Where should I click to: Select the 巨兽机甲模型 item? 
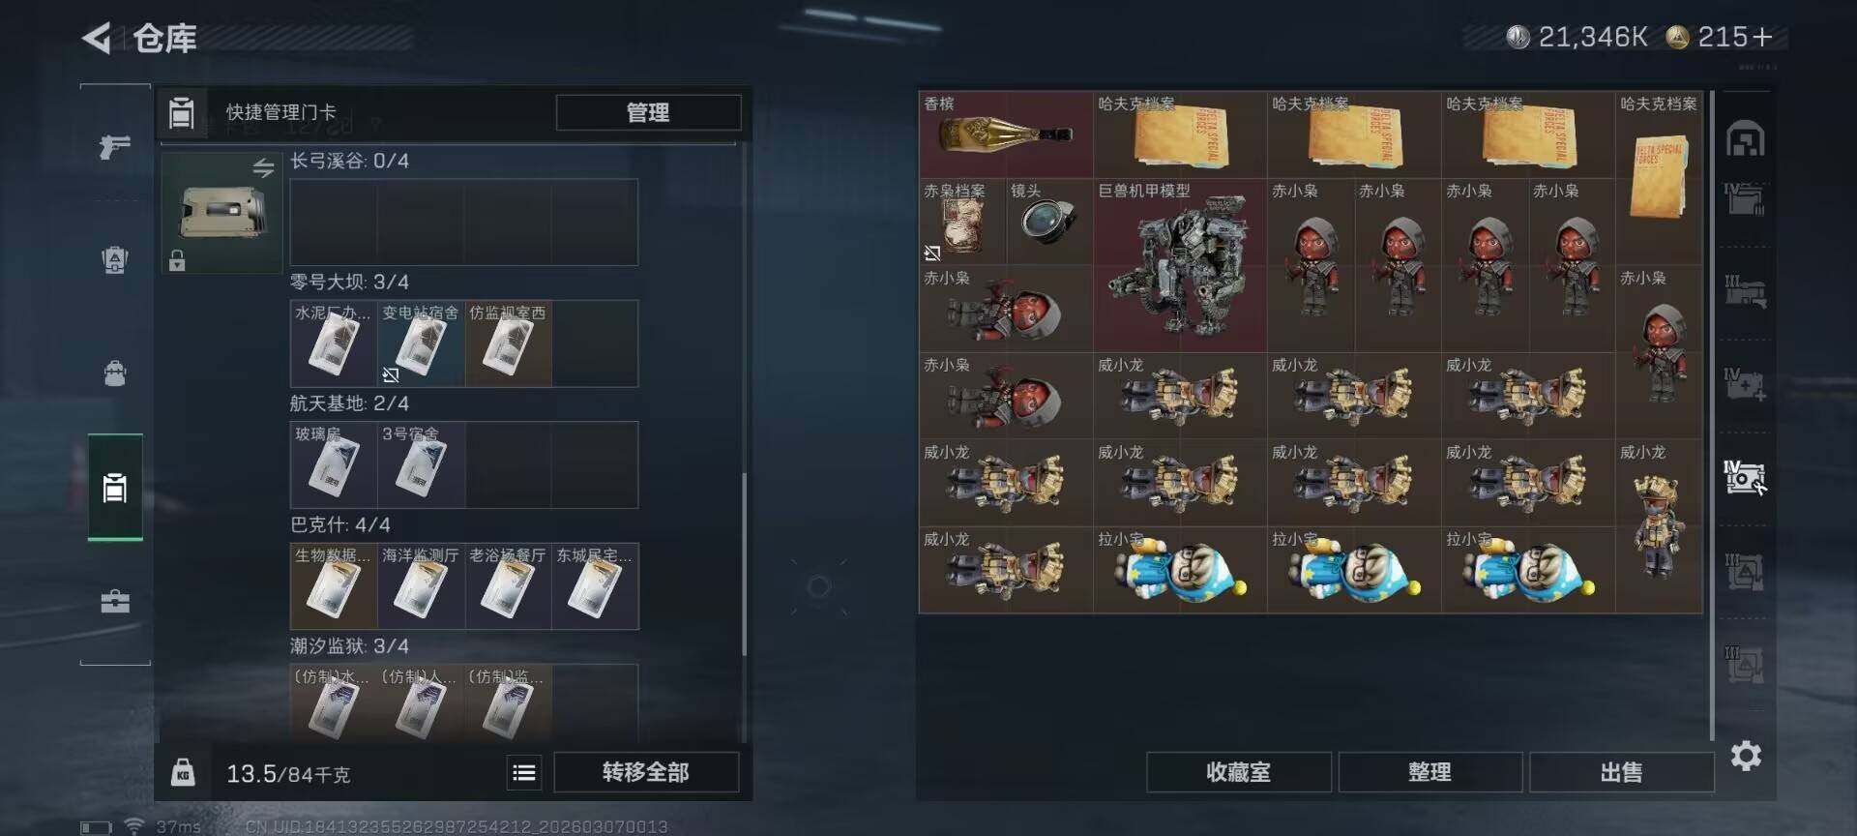click(x=1180, y=265)
